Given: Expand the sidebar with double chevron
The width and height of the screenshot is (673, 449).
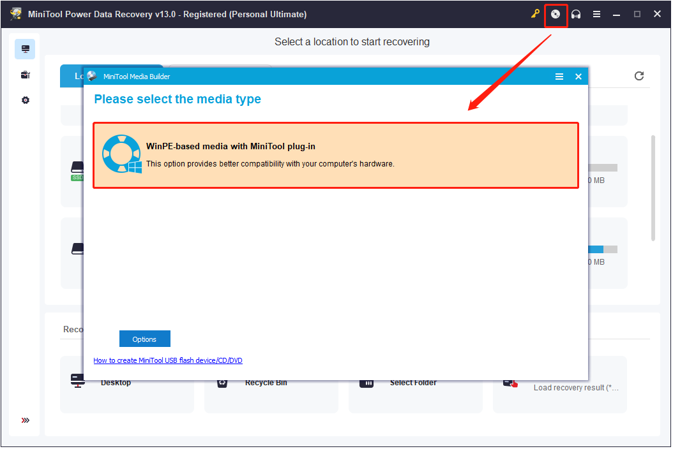Looking at the screenshot, I should click(26, 420).
